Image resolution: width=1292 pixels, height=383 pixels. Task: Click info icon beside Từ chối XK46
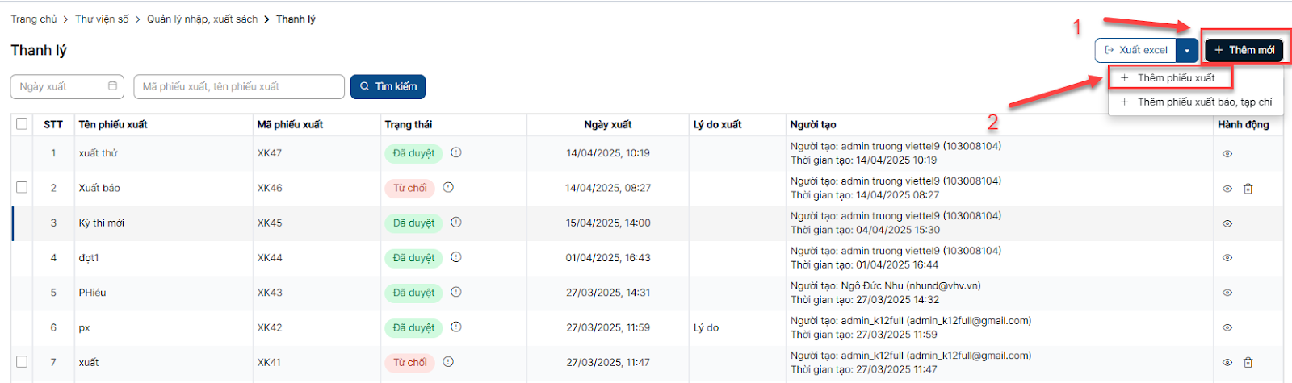click(448, 187)
